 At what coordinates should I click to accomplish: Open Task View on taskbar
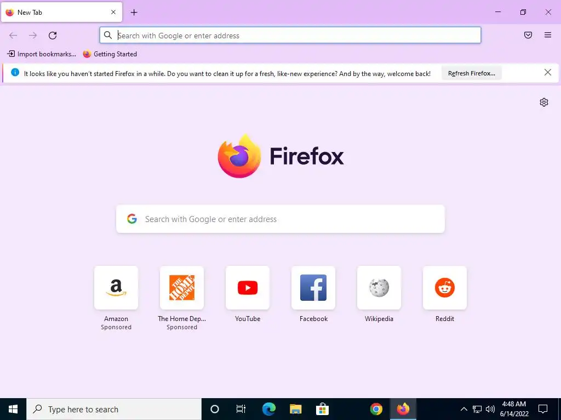point(241,409)
